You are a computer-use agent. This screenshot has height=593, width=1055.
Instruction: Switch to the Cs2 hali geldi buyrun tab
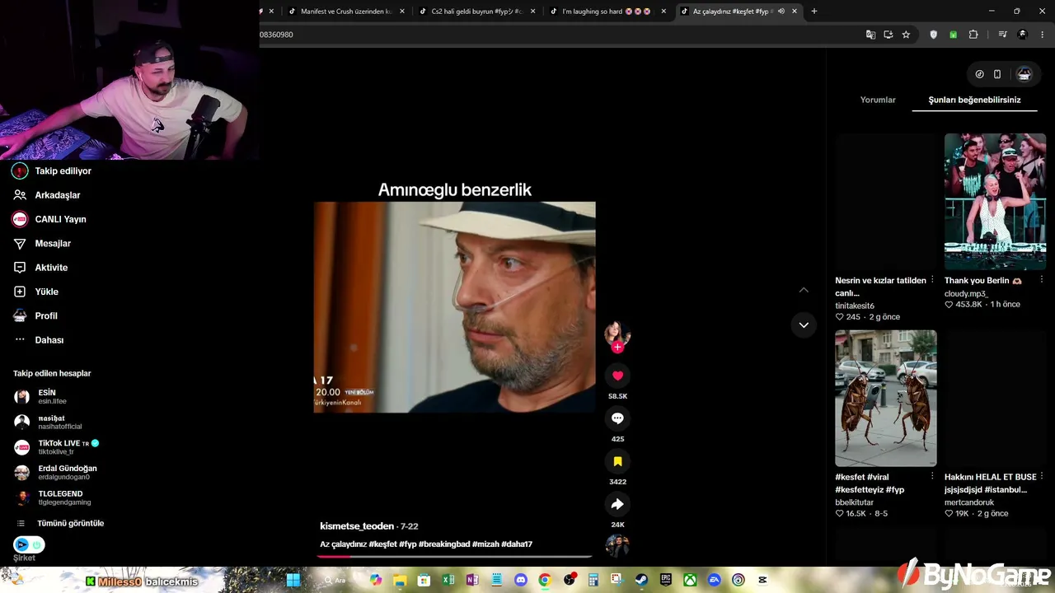pyautogui.click(x=477, y=12)
